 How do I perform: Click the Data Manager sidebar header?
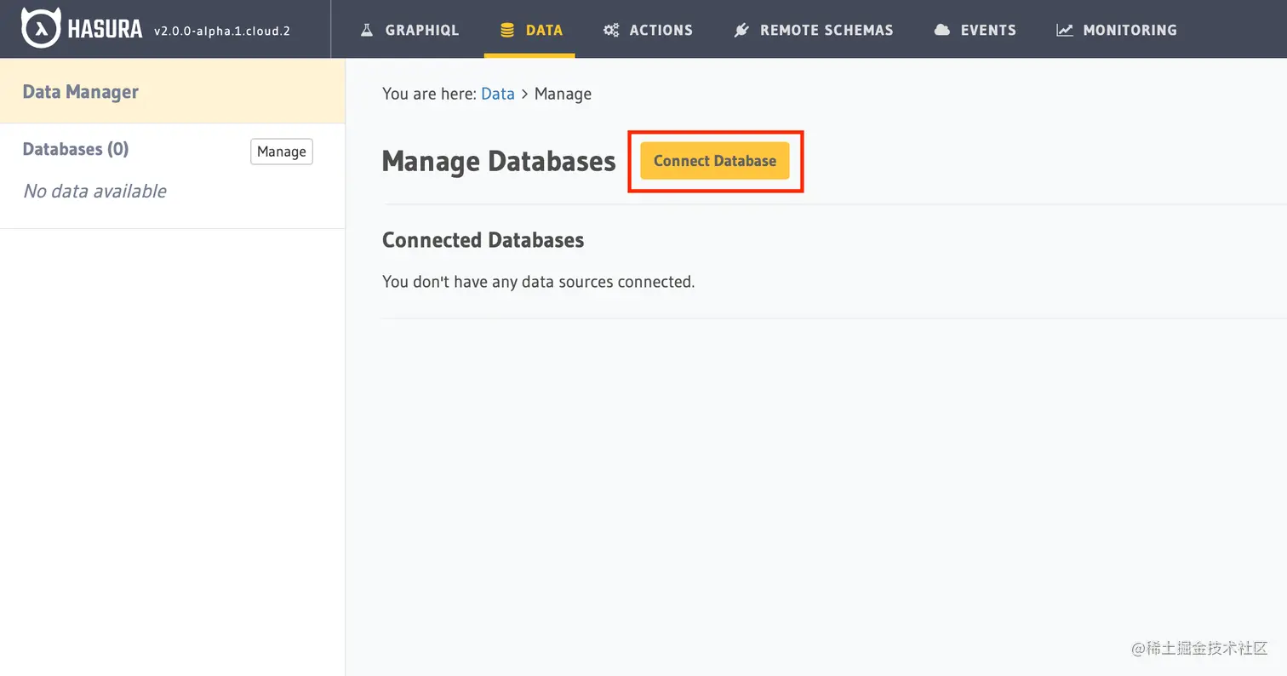click(80, 92)
